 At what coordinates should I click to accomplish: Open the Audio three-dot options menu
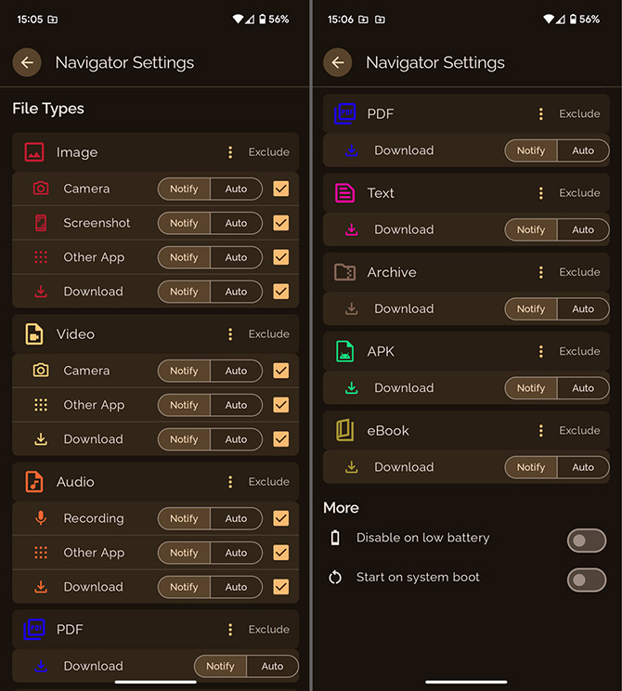pyautogui.click(x=230, y=482)
